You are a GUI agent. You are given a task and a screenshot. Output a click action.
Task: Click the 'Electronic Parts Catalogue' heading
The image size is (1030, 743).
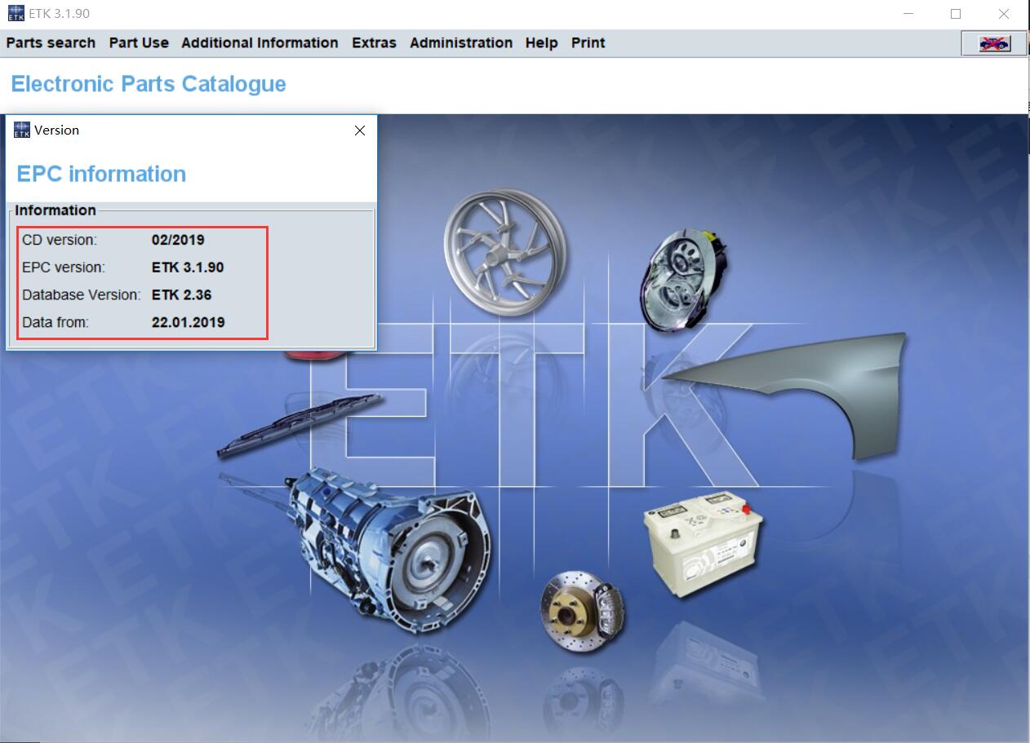click(x=149, y=84)
